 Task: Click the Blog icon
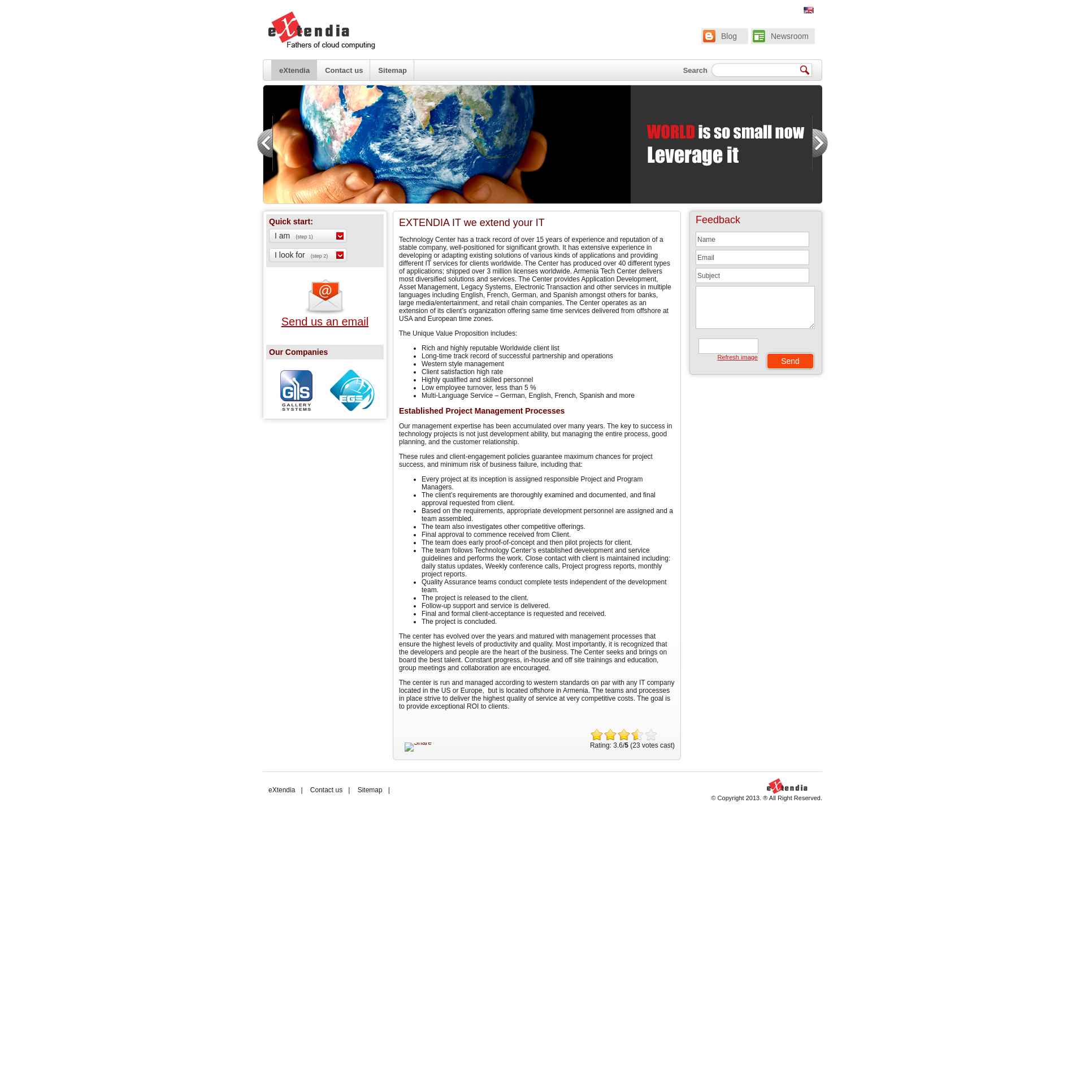coord(709,36)
